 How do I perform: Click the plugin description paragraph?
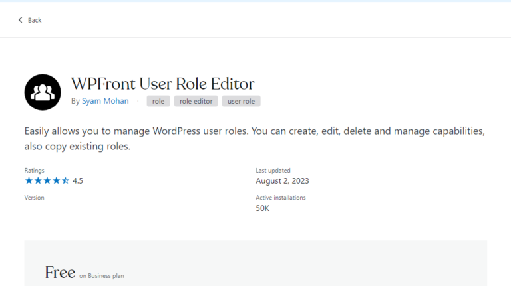pyautogui.click(x=254, y=138)
